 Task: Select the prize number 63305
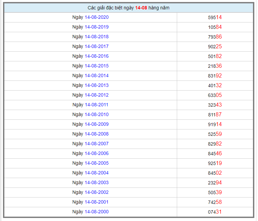215,95
